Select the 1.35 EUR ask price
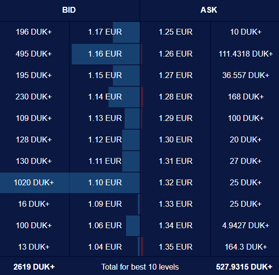Image resolution: width=279 pixels, height=275 pixels. (x=175, y=247)
